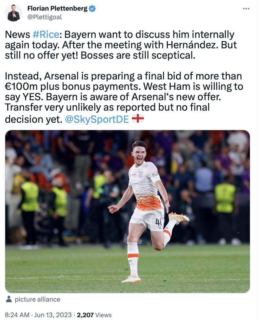
Task: Open the tweet's three-dot more options menu
Action: [246, 8]
